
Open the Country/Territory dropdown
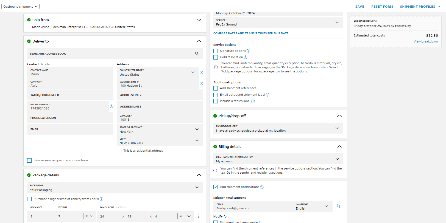158,72
